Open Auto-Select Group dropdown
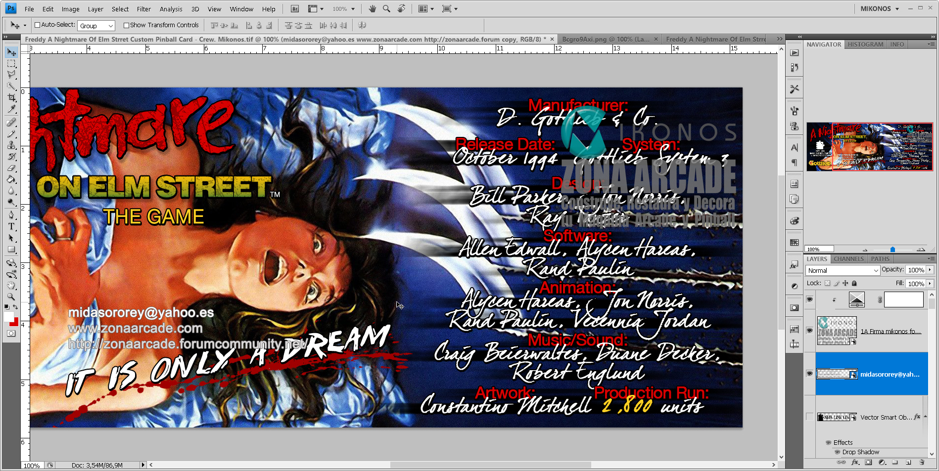The height and width of the screenshot is (471, 939). (x=96, y=26)
